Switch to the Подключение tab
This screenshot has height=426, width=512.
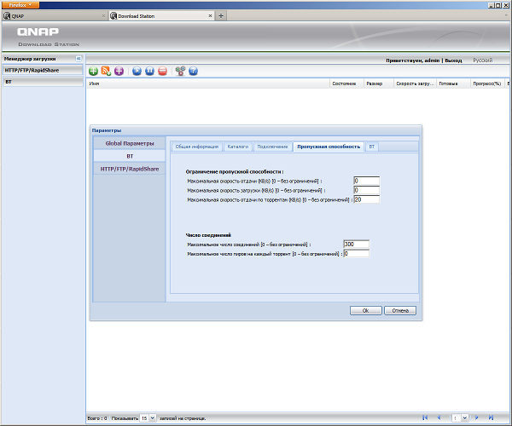point(272,147)
